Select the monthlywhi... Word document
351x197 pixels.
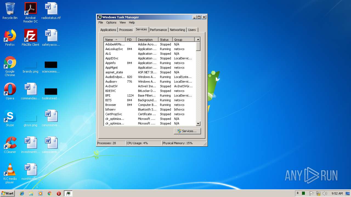coord(30,172)
